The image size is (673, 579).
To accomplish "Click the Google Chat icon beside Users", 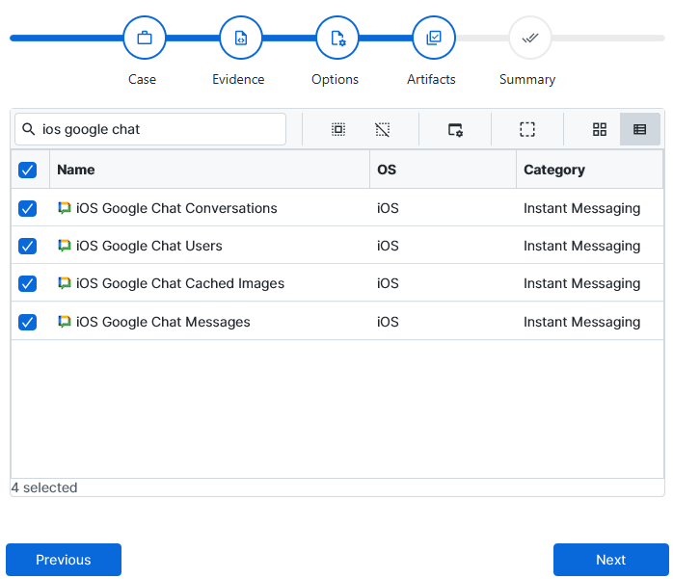I will point(65,246).
